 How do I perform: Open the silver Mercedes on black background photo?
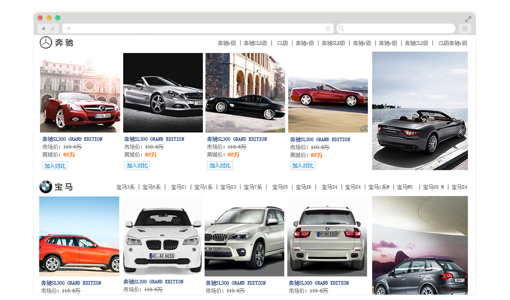[162, 93]
